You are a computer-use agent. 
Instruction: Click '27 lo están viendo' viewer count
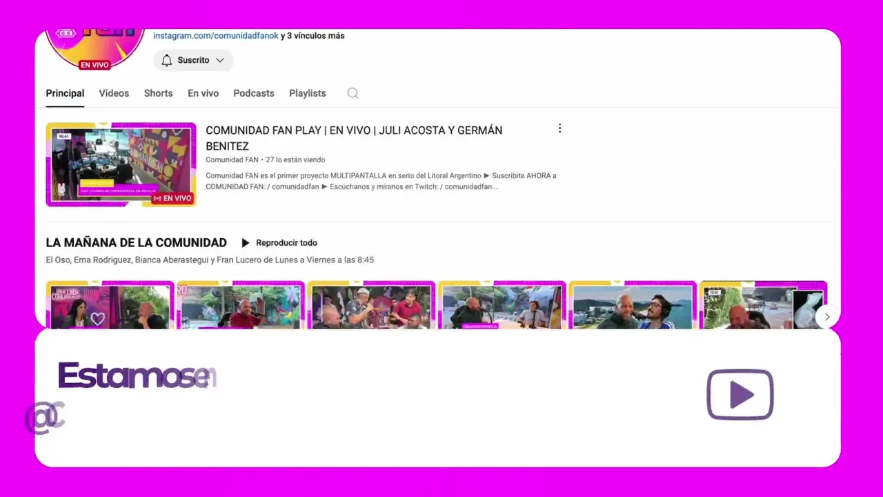tap(295, 159)
